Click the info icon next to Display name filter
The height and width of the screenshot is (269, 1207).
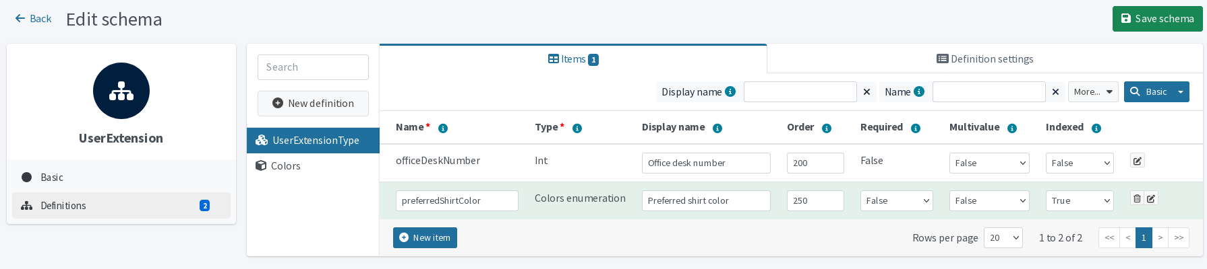pos(730,91)
